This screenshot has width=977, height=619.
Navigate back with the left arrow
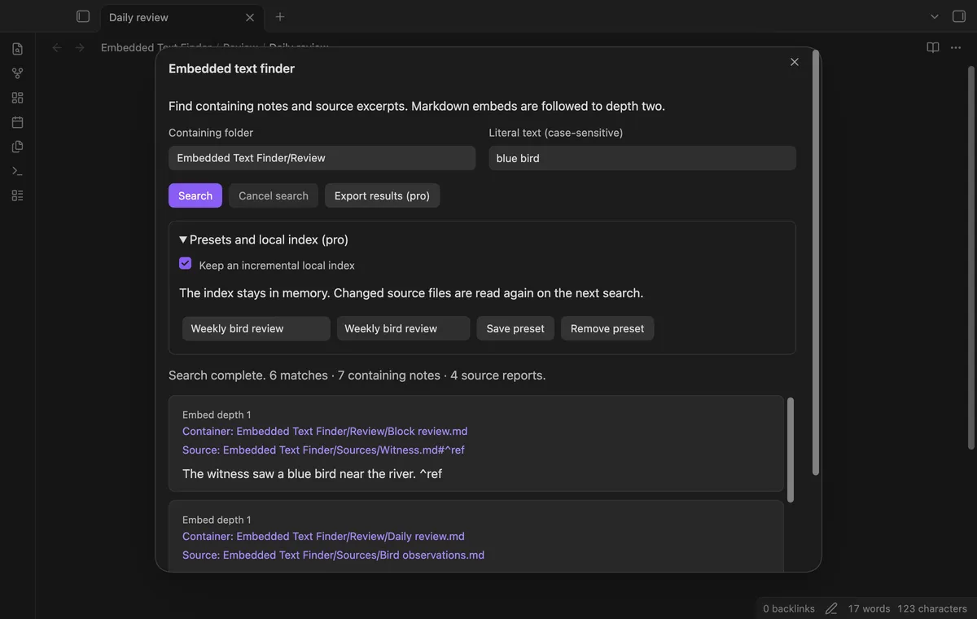pos(57,48)
